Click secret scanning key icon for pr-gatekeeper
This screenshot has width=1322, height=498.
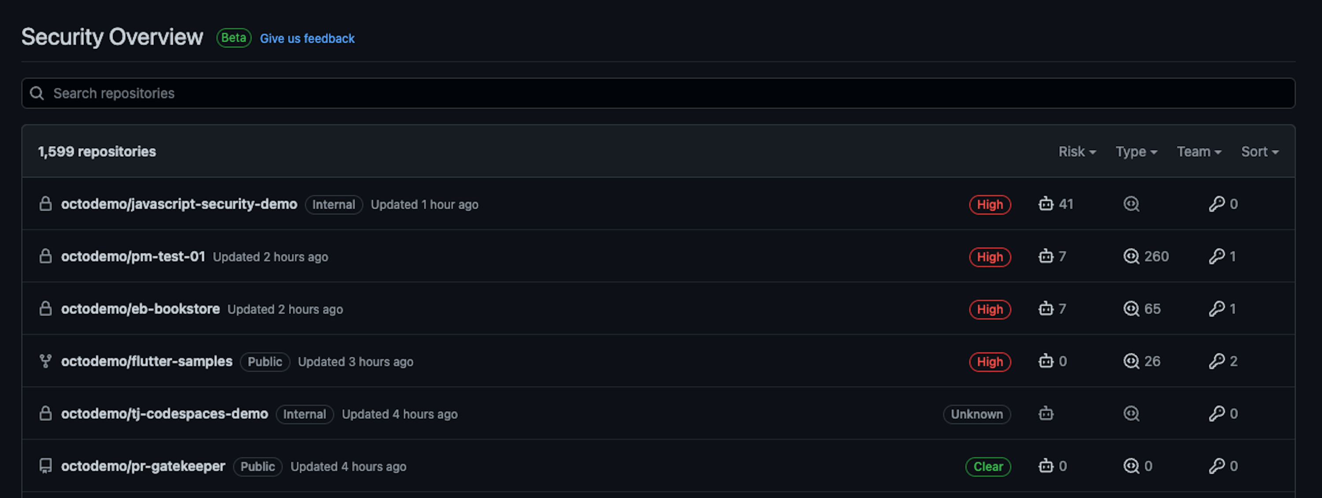point(1216,466)
